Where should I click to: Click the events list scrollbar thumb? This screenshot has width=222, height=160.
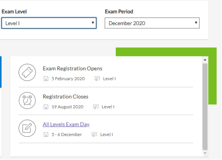tap(205, 107)
